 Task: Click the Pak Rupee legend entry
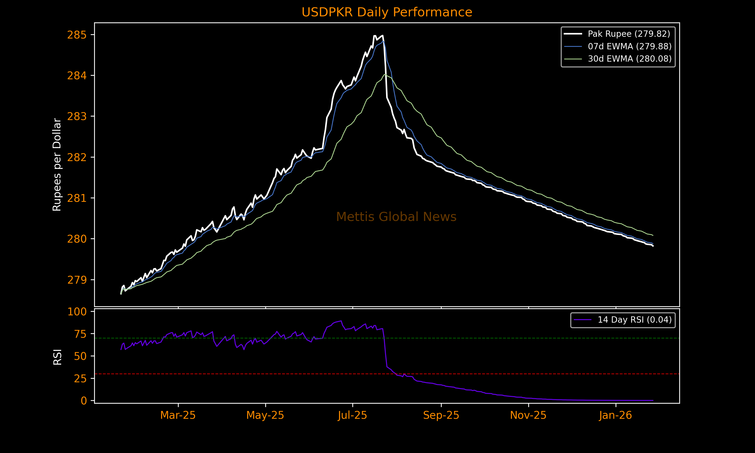click(629, 34)
